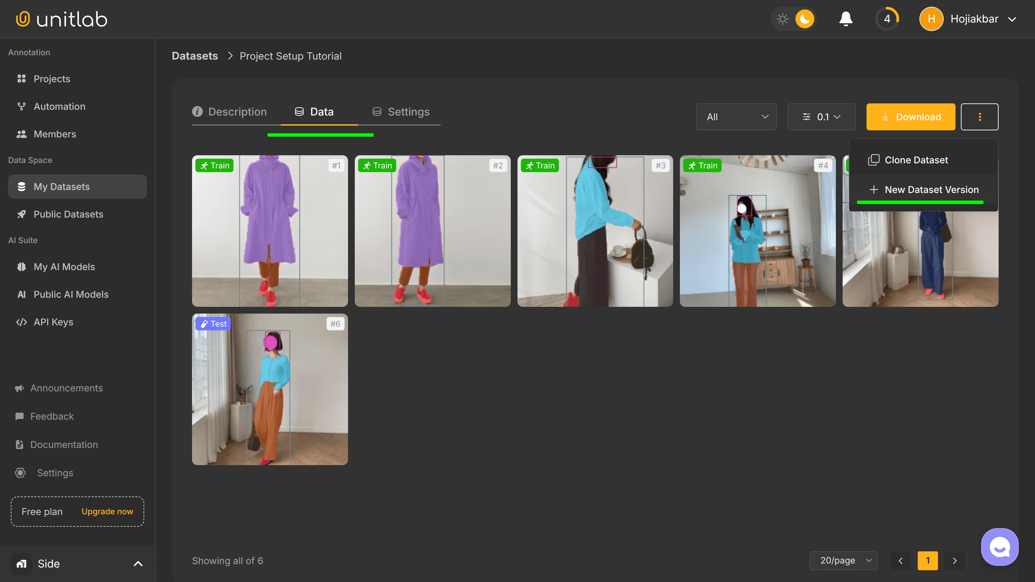Image resolution: width=1035 pixels, height=582 pixels.
Task: Open the 20/page size dropdown
Action: (843, 560)
